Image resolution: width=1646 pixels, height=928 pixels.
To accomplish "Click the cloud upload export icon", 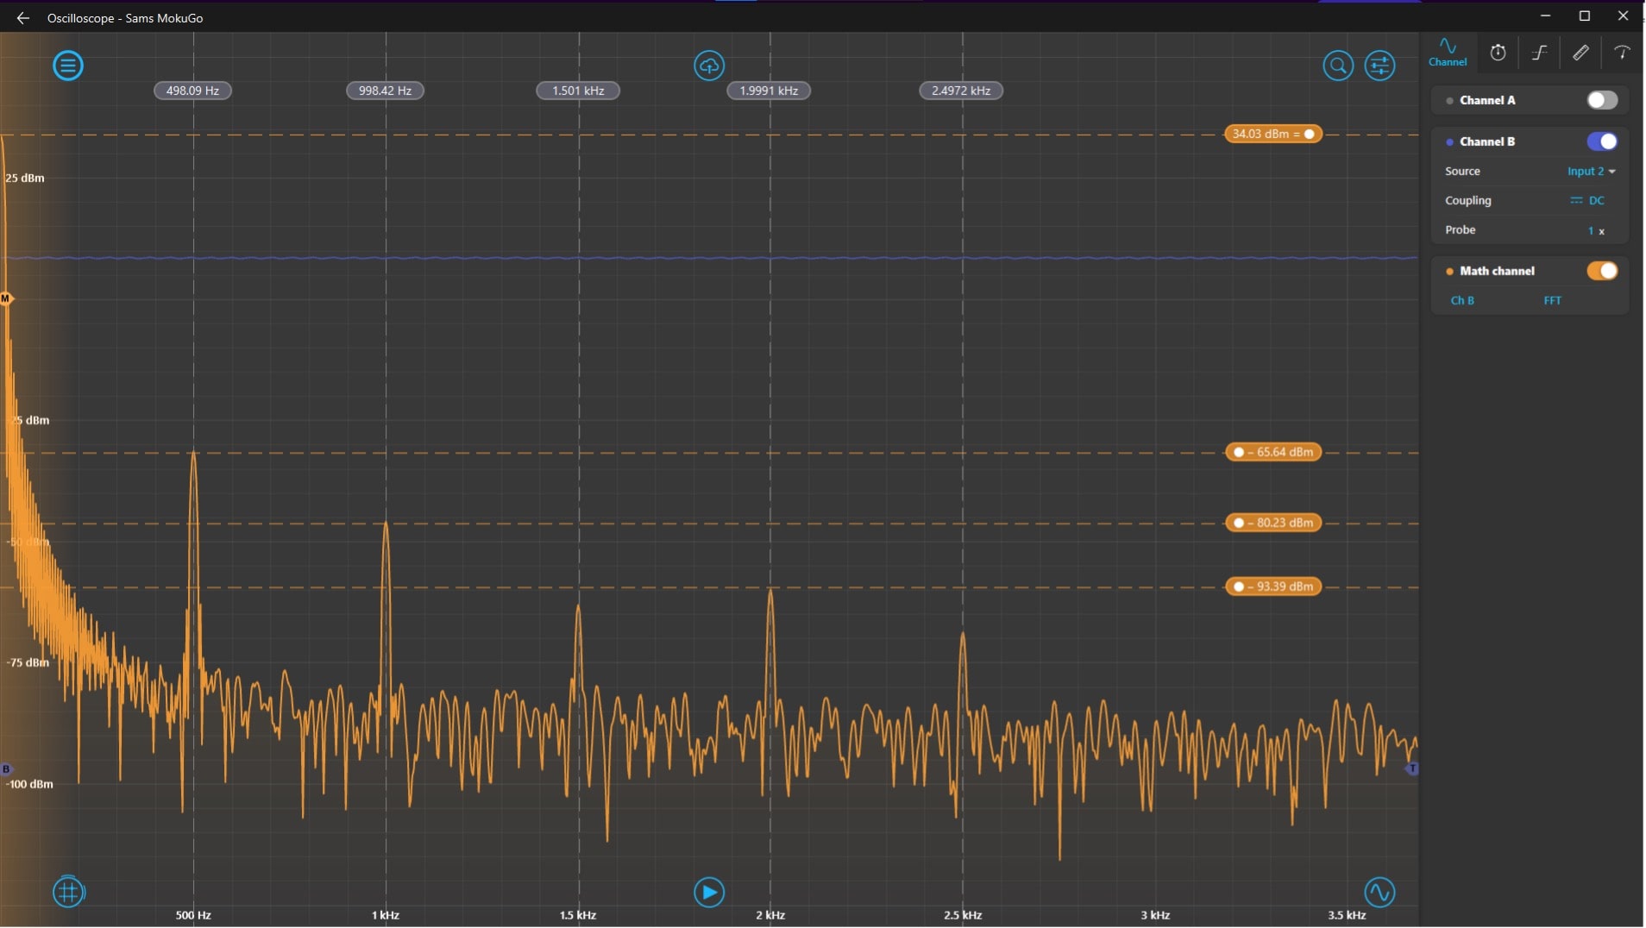I will click(x=708, y=66).
